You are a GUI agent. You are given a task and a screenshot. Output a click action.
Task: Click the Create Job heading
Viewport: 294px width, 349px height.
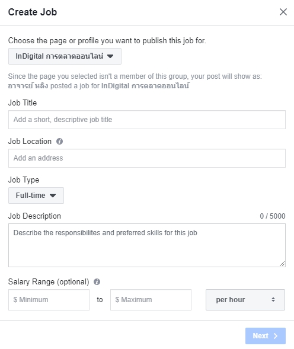[x=33, y=12]
